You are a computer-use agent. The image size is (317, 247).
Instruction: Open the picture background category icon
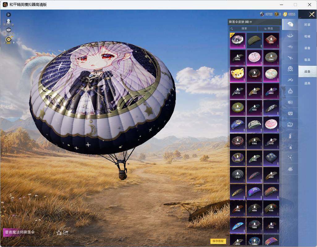click(x=290, y=124)
